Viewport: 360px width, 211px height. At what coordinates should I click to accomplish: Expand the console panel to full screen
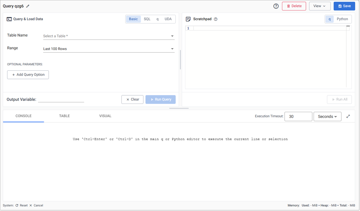(x=348, y=116)
